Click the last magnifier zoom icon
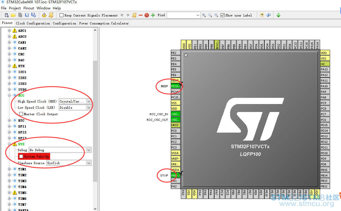This screenshot has width=341, height=211. tap(216, 15)
